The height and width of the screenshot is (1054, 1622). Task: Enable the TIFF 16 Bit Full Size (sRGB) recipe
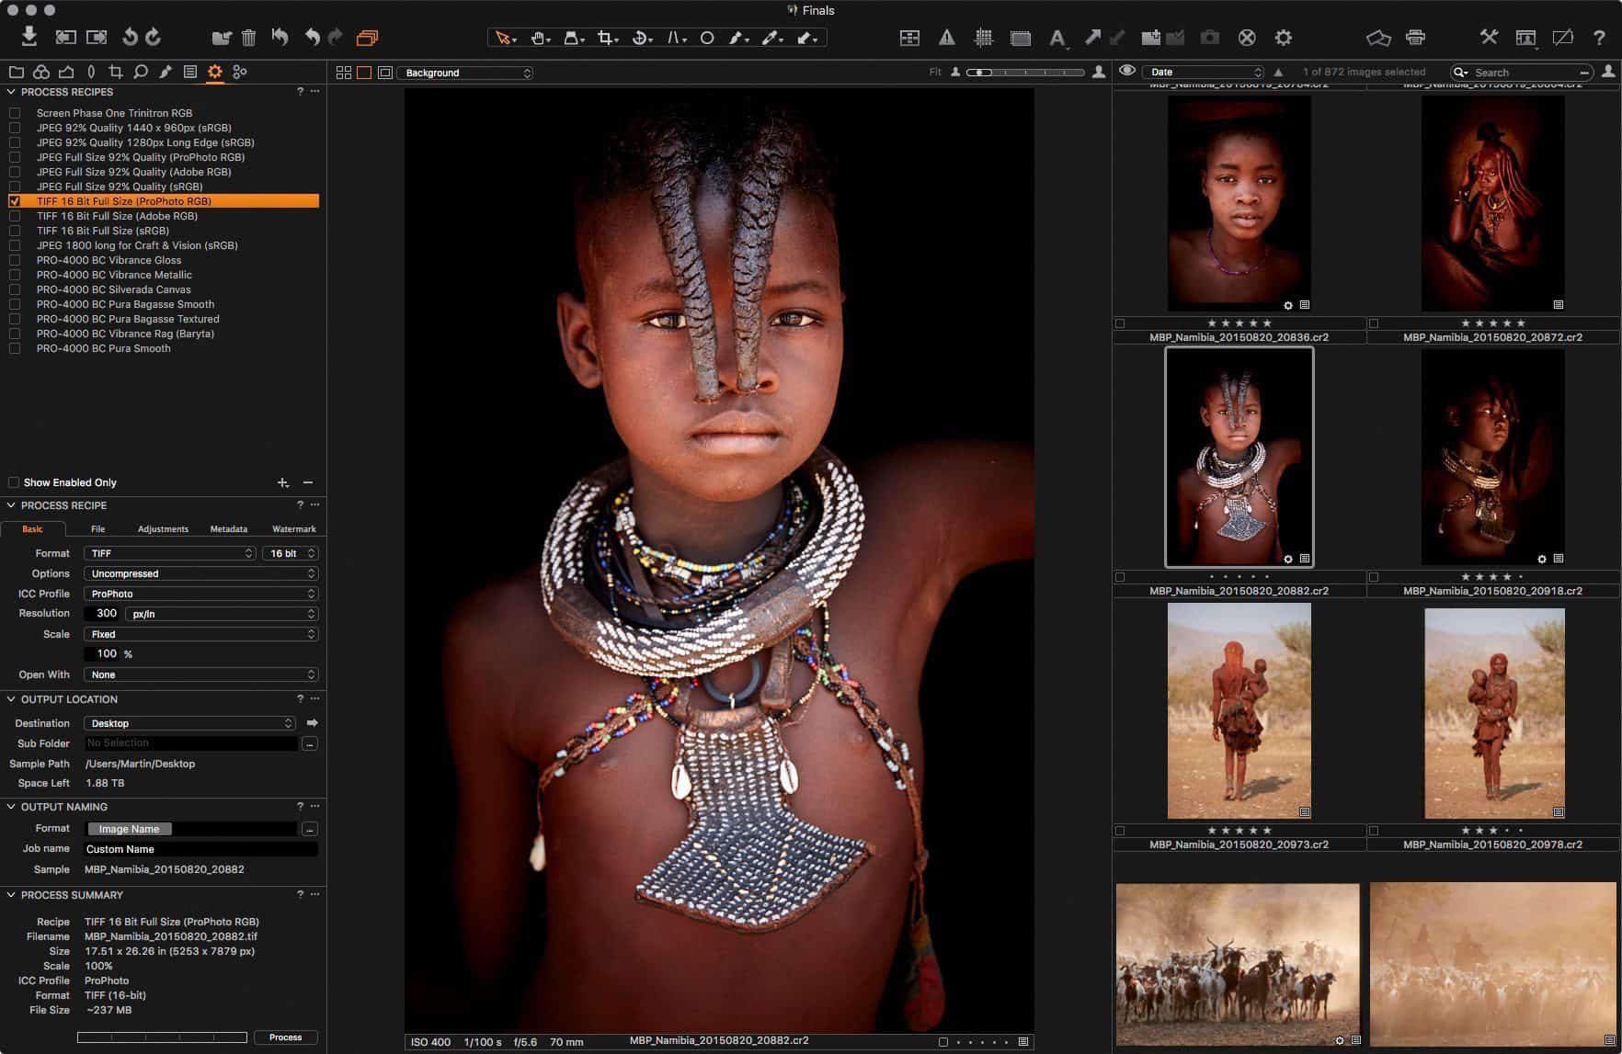pyautogui.click(x=15, y=231)
